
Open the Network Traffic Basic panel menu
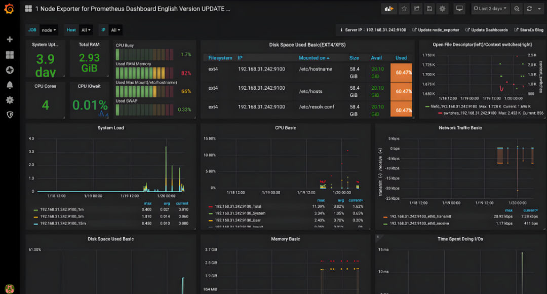460,128
